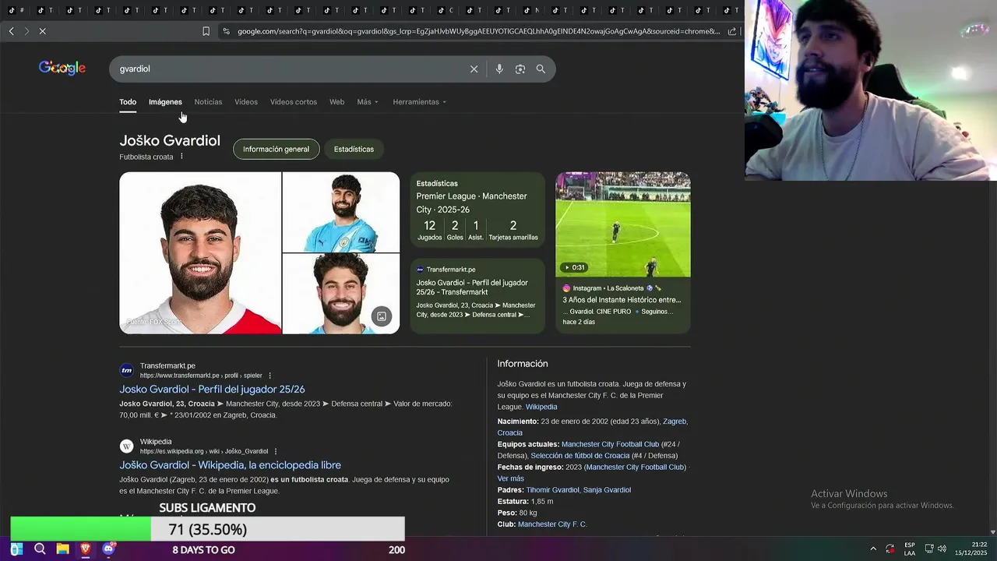Open Gvardiol photo in light-blue City kit
Image resolution: width=997 pixels, height=561 pixels.
coord(341,212)
